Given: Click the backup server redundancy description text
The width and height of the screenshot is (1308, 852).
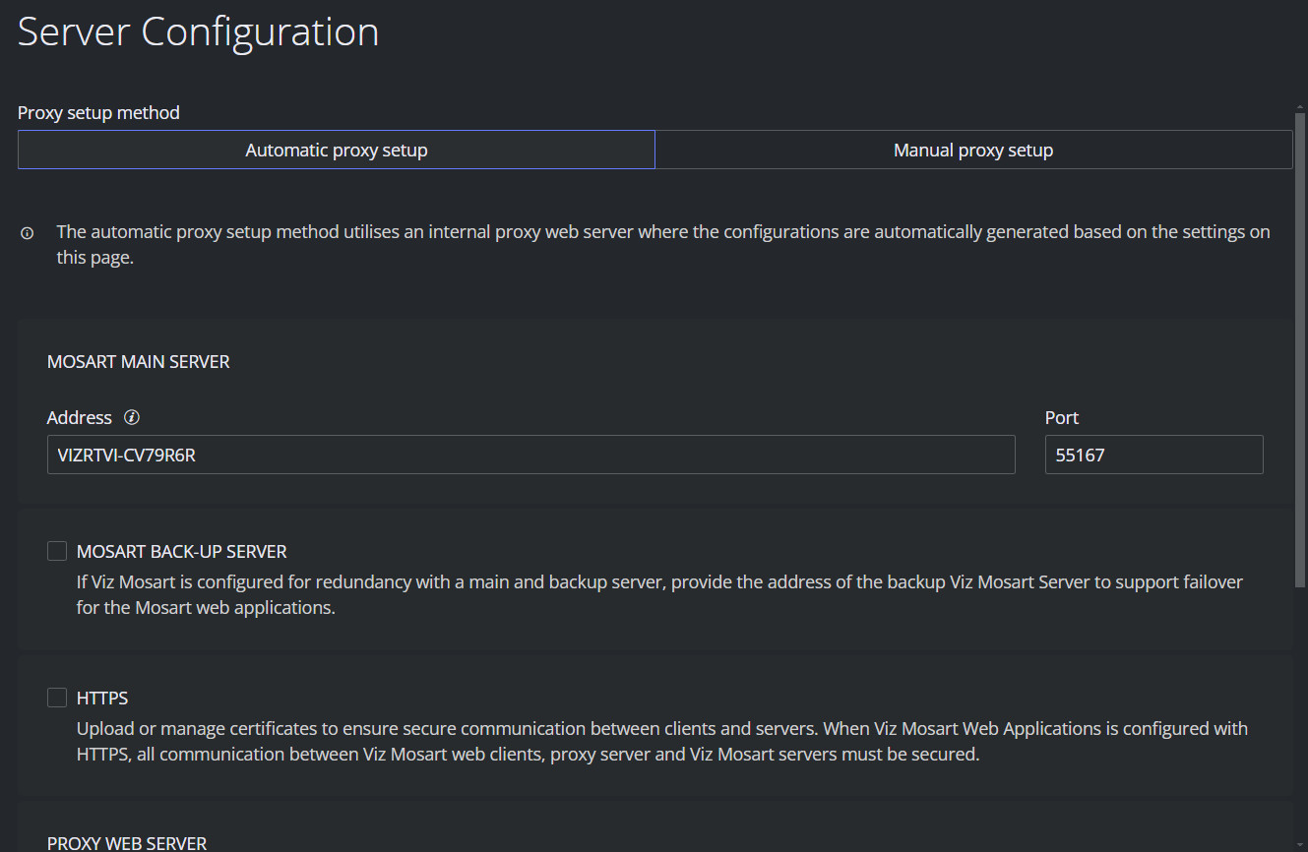Looking at the screenshot, I should tap(659, 594).
